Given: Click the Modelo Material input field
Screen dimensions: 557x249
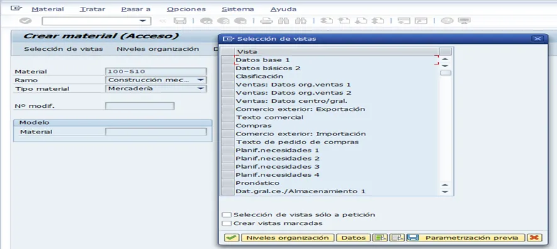Looking at the screenshot, I should 156,132.
